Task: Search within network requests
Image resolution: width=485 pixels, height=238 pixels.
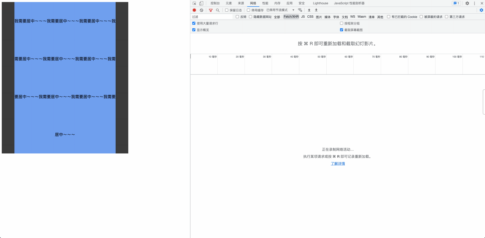Action: 218,10
